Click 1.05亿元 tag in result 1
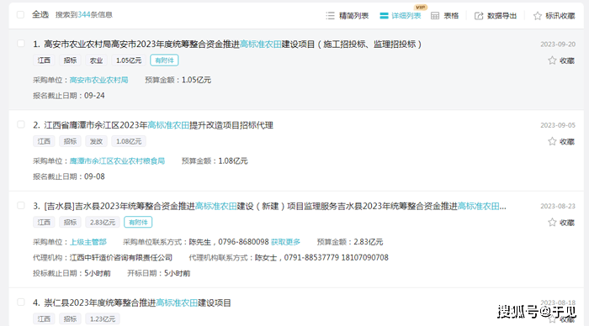Screen dimensions: 589x326 129,60
